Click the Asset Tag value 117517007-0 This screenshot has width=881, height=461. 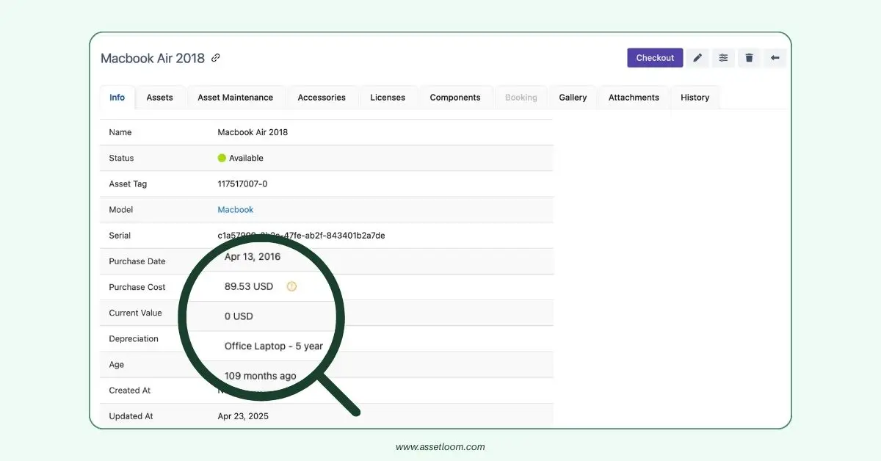click(242, 184)
